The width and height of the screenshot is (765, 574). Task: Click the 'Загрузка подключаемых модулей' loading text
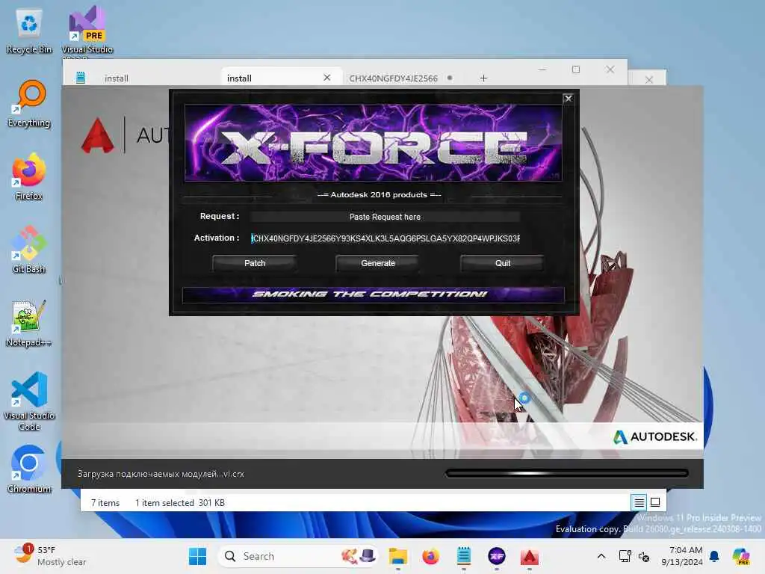[x=161, y=474]
